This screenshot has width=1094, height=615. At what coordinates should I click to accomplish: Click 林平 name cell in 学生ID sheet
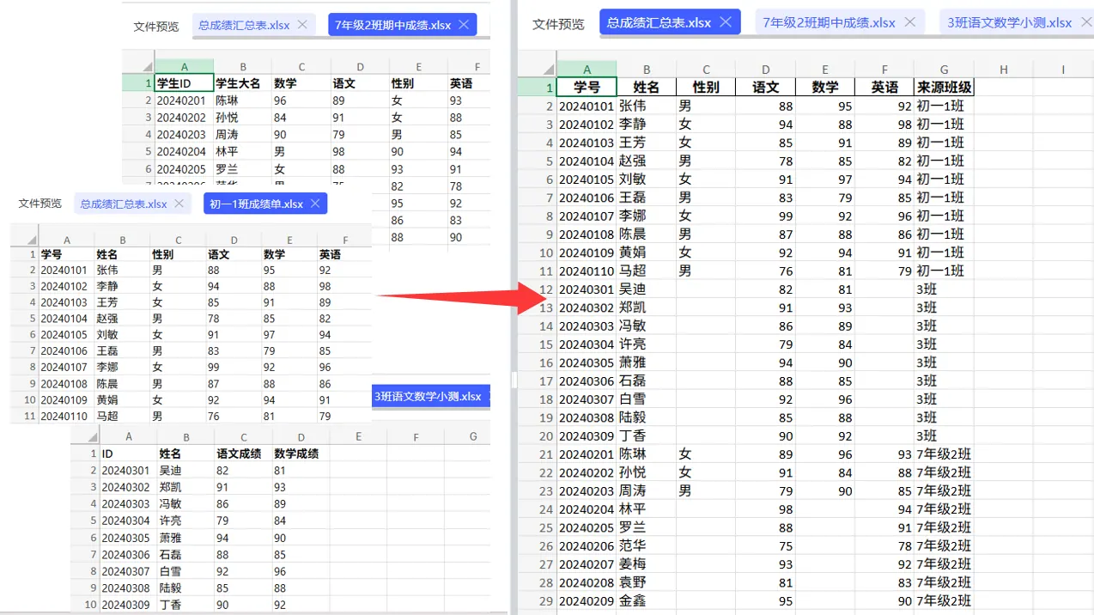click(x=243, y=152)
